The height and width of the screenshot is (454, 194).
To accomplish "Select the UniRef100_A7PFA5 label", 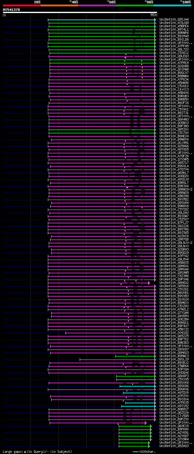I will click(174, 46).
